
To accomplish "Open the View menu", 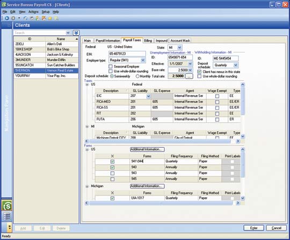I will (22, 12).
